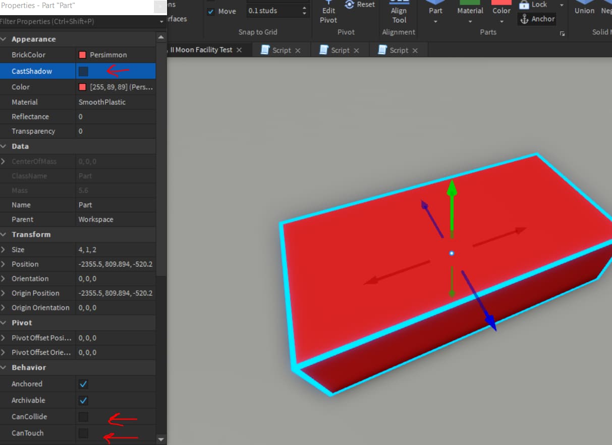Click the Lock tool padlock icon

524,5
